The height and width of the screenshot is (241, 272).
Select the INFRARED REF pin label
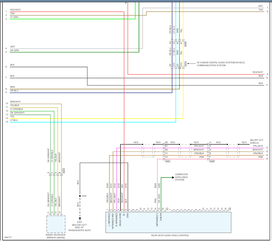113,221
